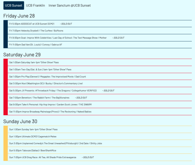195x165 pixels.
Task: Select Fri 9:00pm Goat: Improv With Celebrities show
Action: 100,38
